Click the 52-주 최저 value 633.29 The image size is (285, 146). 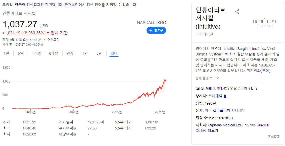click(x=151, y=128)
